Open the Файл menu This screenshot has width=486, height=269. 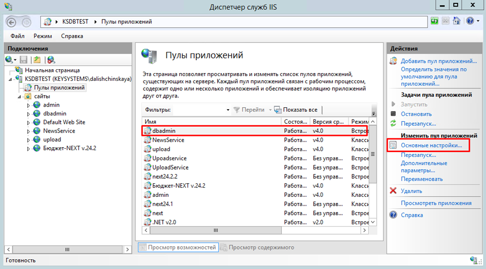[18, 36]
